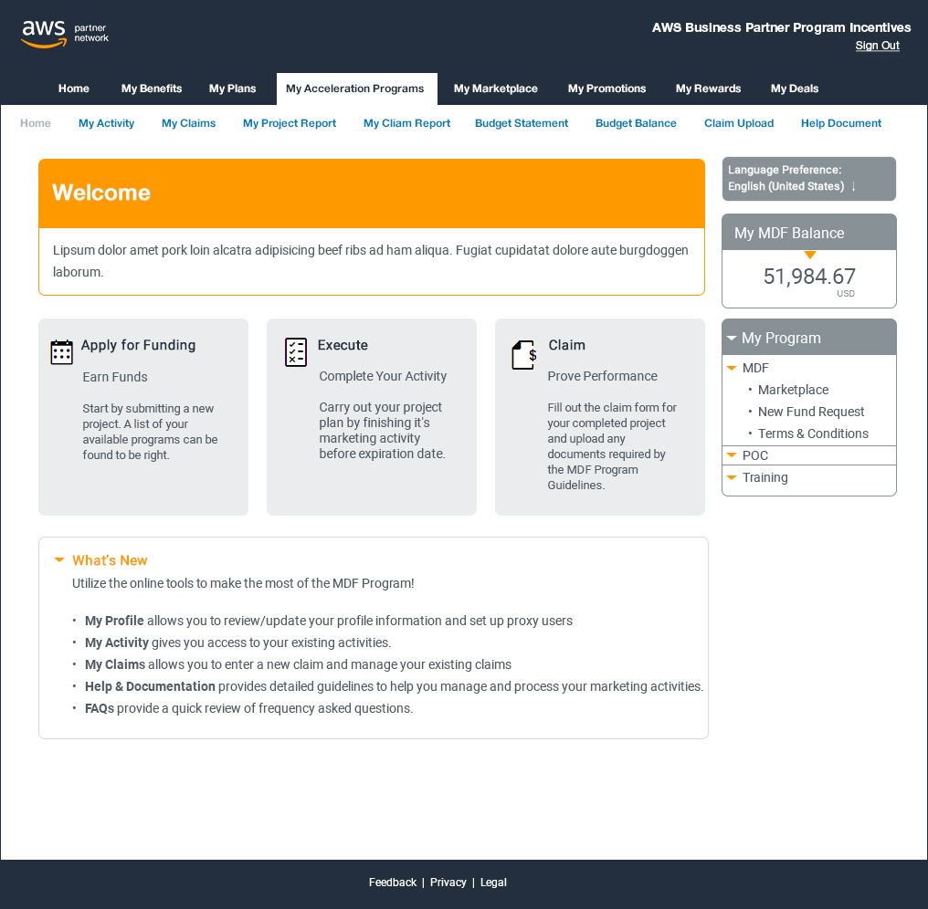
Task: Open Terms & Conditions under MDF
Action: (813, 434)
